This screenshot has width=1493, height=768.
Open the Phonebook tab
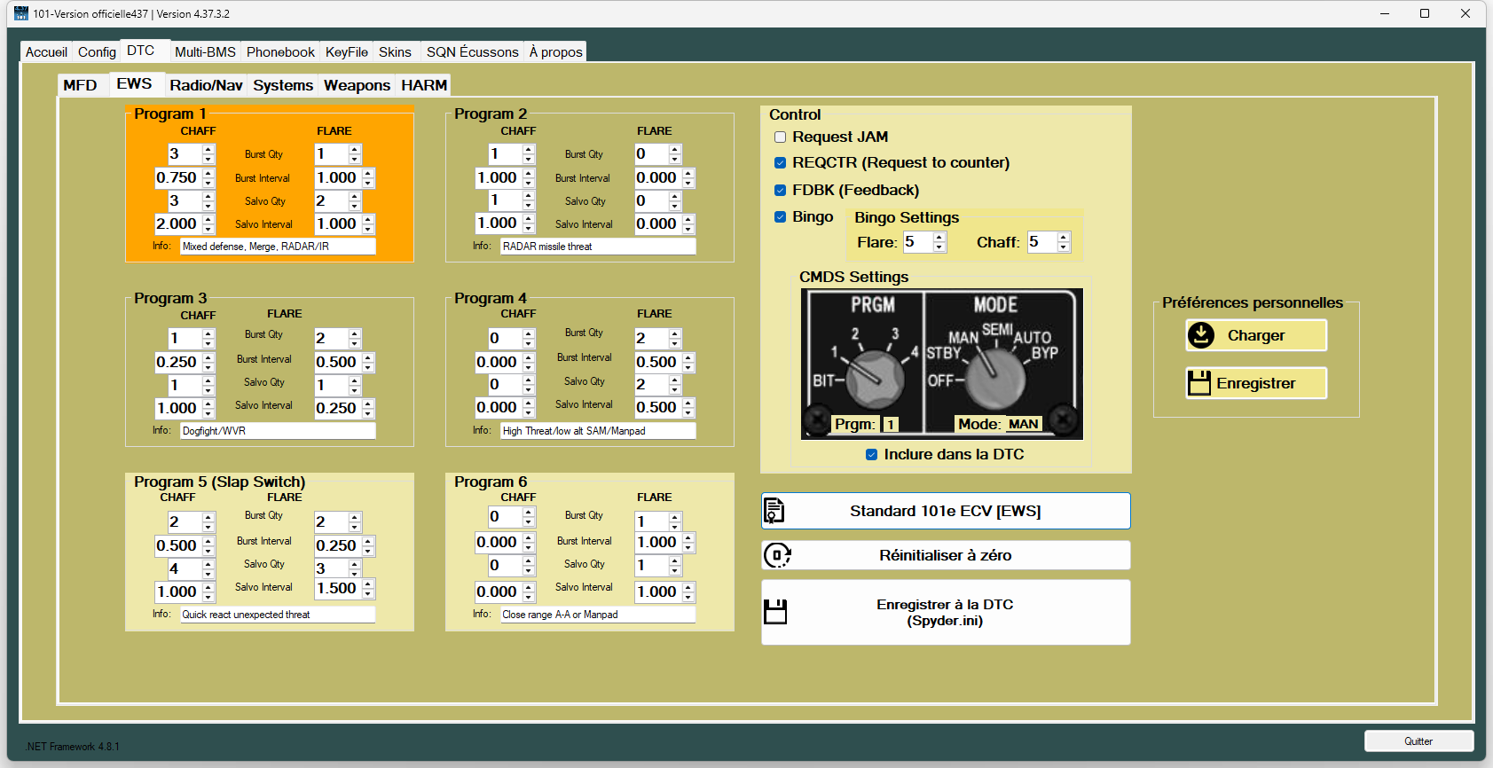click(280, 52)
